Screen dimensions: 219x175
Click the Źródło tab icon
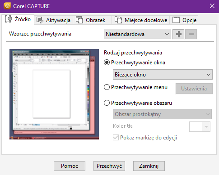tap(9, 19)
